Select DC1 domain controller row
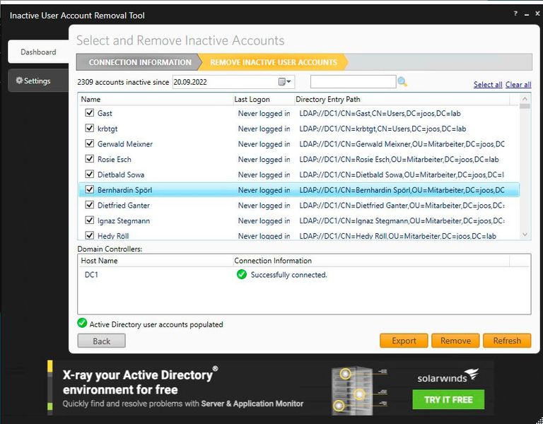The width and height of the screenshot is (543, 424). point(304,275)
